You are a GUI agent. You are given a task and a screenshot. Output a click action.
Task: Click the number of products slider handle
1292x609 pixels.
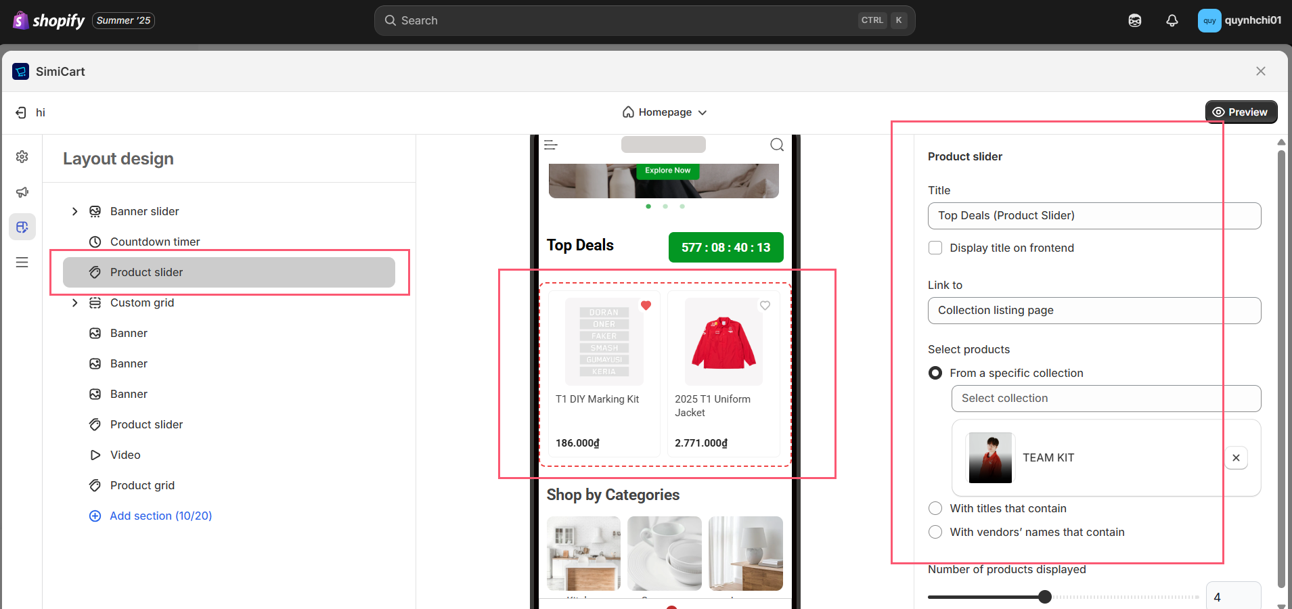click(x=1045, y=597)
